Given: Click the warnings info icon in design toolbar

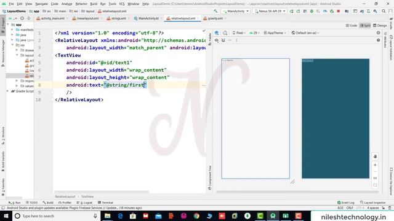Looking at the screenshot, I should coord(378,33).
